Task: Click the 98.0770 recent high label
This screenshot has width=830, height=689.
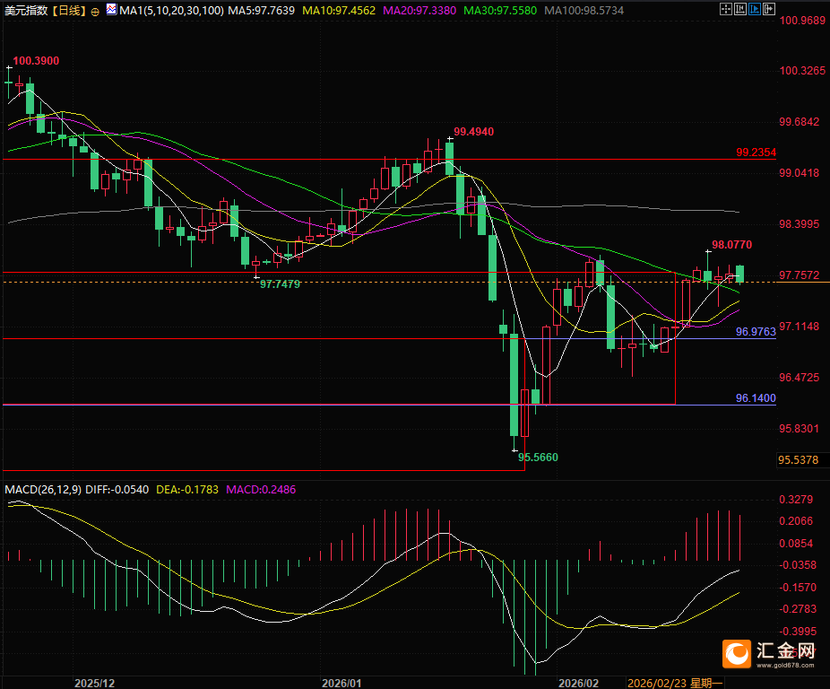Action: tap(731, 245)
